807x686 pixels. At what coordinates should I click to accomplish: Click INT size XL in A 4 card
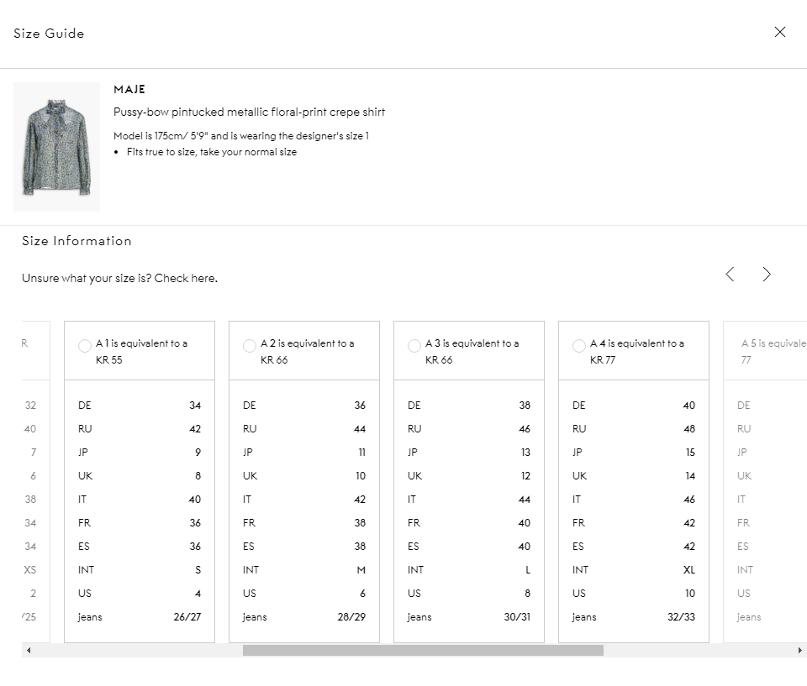tap(689, 570)
